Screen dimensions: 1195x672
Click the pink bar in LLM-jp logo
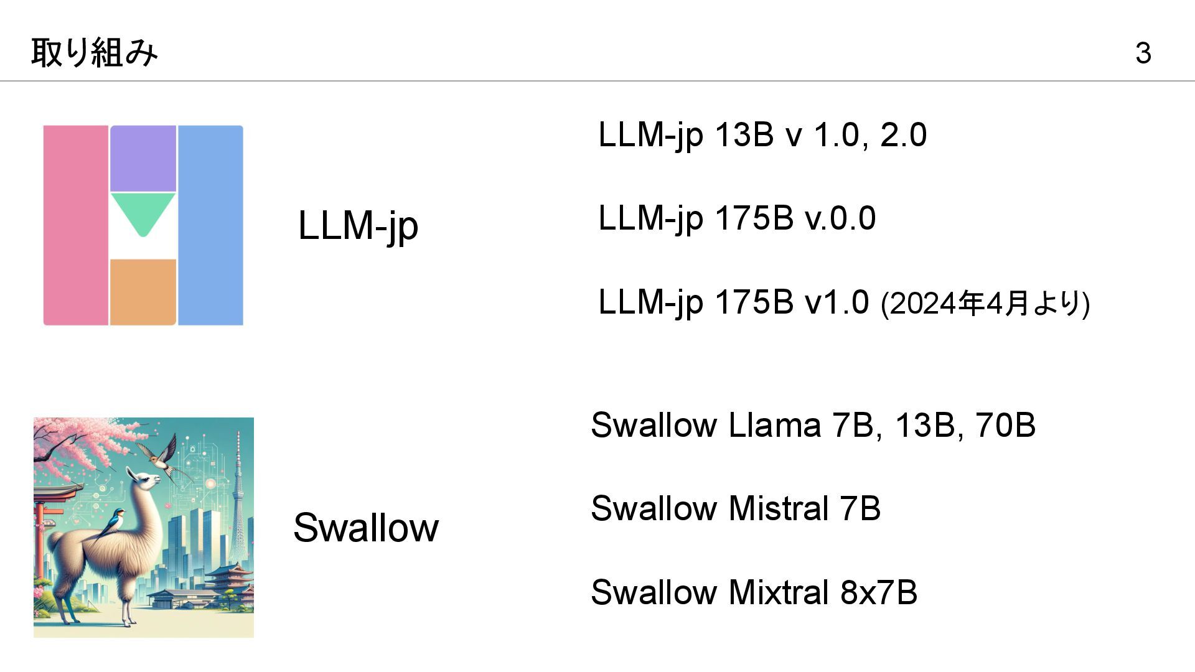pyautogui.click(x=75, y=225)
